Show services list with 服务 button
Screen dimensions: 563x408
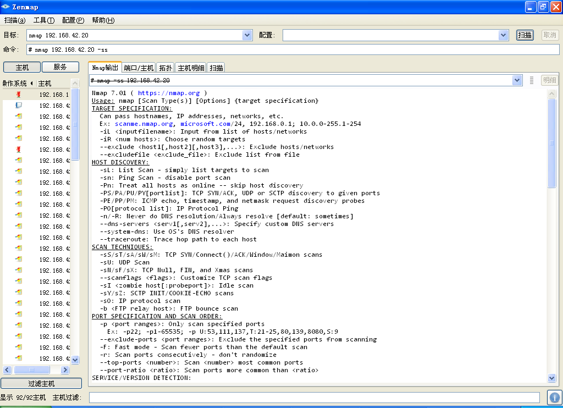tap(60, 67)
